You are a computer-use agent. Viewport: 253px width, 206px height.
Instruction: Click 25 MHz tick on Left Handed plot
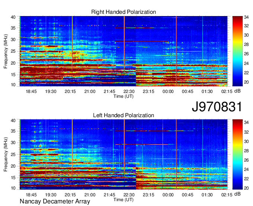click(13, 154)
